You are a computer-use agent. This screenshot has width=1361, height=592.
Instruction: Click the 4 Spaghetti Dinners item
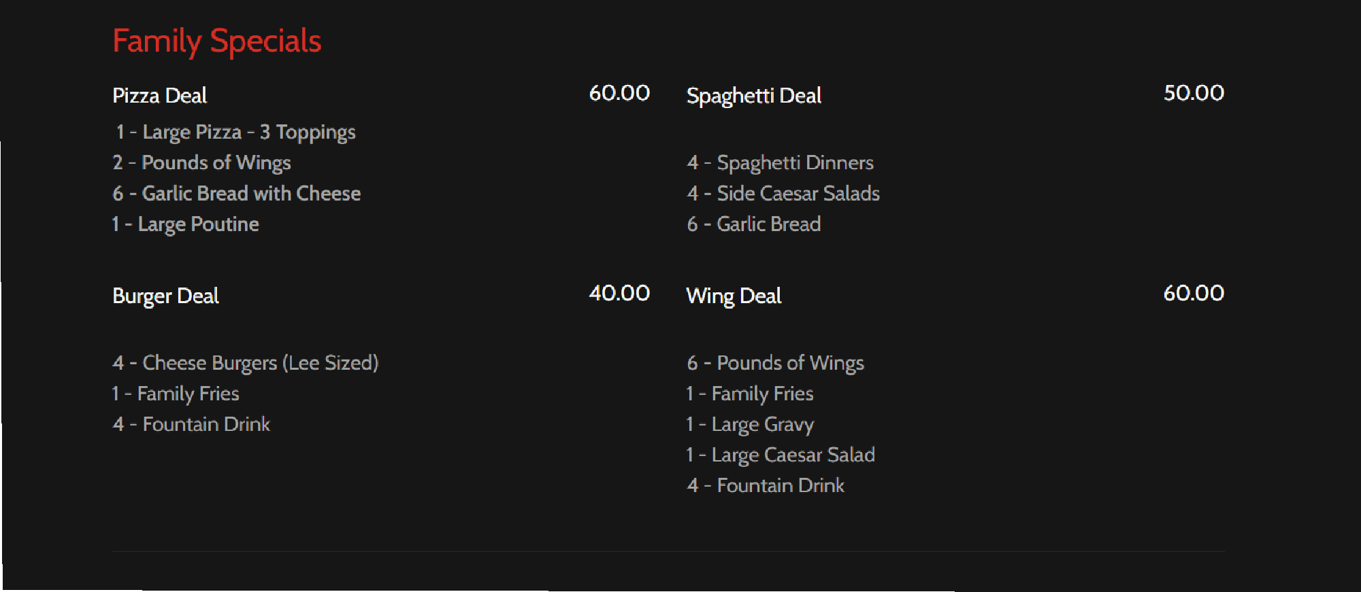tap(780, 163)
